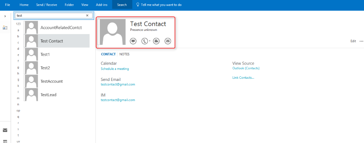Open the contacts card sidebar icon
This screenshot has width=364, height=143.
tap(5, 28)
